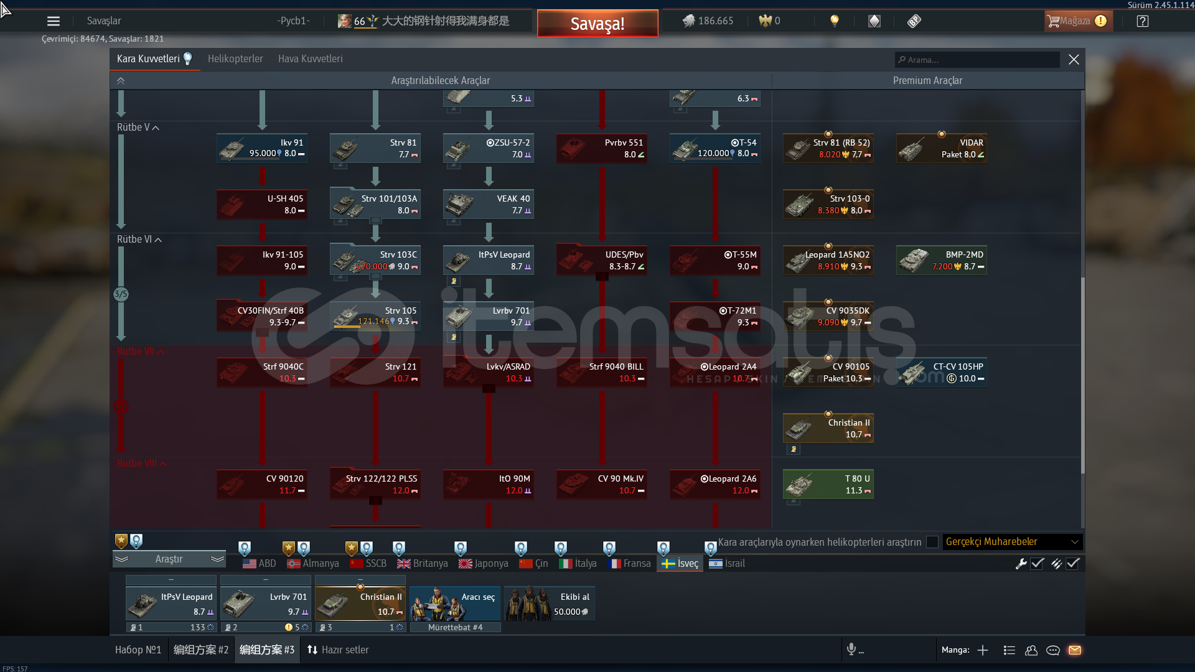Open the inventory items icon
This screenshot has width=1195, height=672.
914,21
